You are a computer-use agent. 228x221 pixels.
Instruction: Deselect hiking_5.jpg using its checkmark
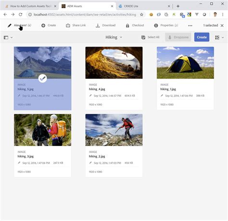coord(43,78)
